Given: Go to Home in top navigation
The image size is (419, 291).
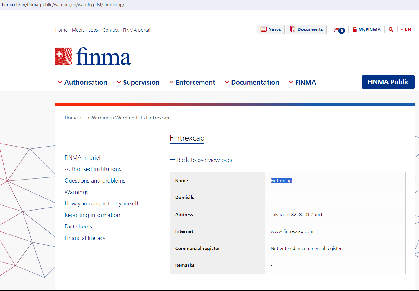Looking at the screenshot, I should 61,30.
